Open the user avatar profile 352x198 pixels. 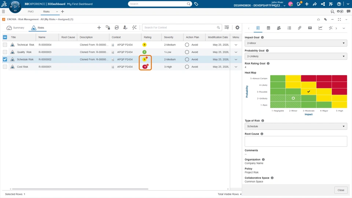290,4
